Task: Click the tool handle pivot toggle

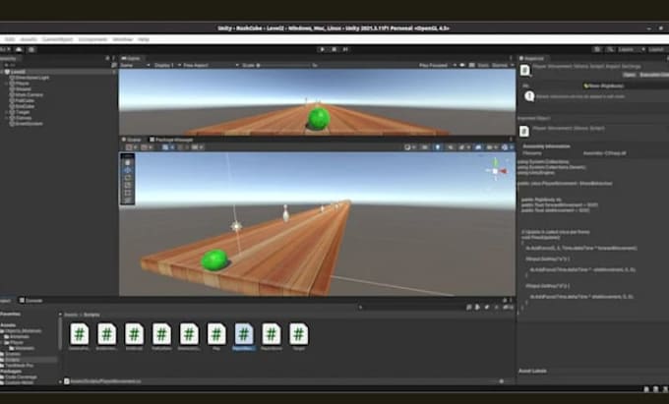Action: (x=131, y=147)
